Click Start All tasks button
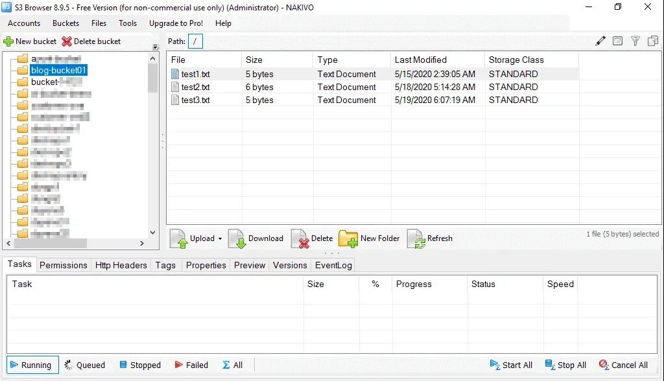This screenshot has width=664, height=381. (x=511, y=365)
